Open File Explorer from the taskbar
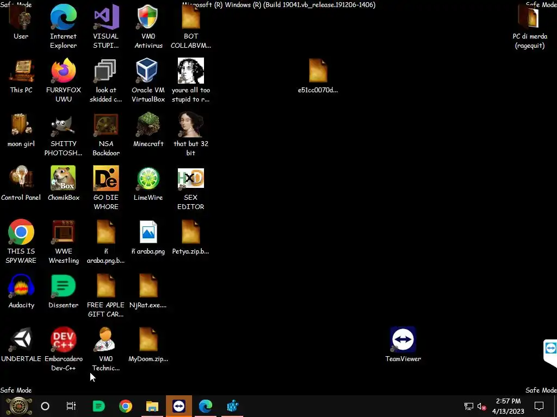The height and width of the screenshot is (417, 557). pyautogui.click(x=152, y=406)
